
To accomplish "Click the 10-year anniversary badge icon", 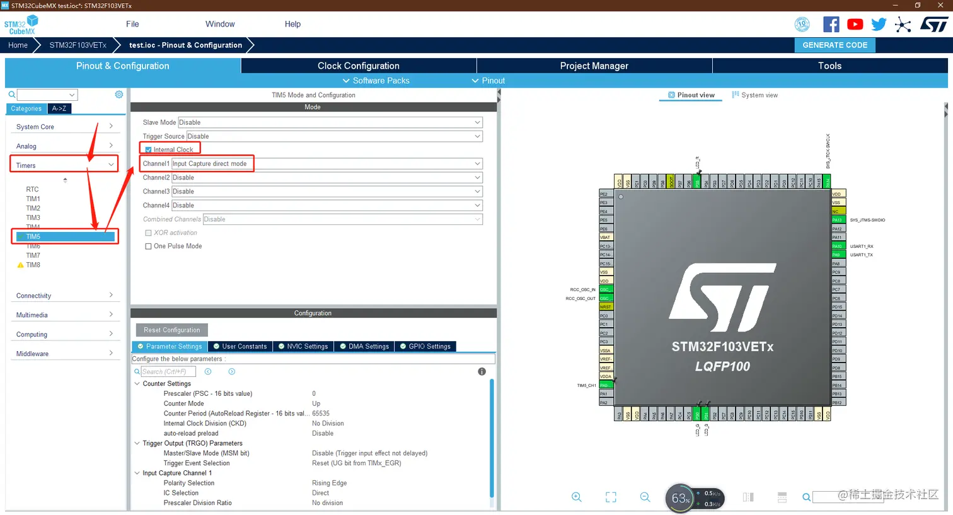I will coord(802,25).
